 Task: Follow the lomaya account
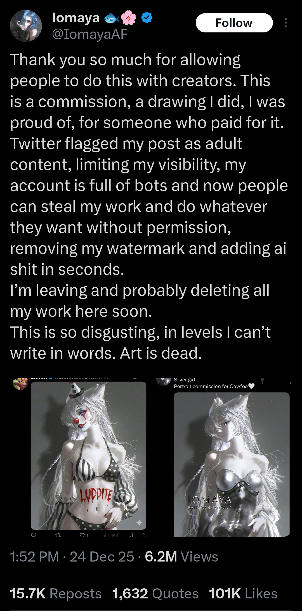234,23
